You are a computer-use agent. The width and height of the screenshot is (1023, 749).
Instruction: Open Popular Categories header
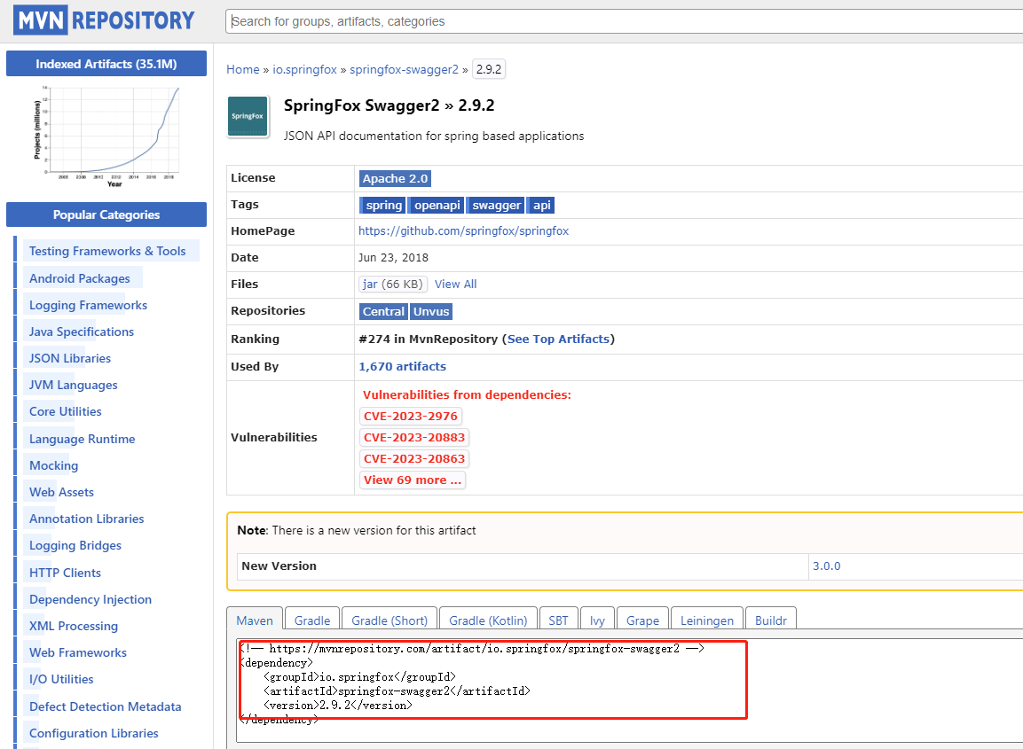pyautogui.click(x=106, y=215)
